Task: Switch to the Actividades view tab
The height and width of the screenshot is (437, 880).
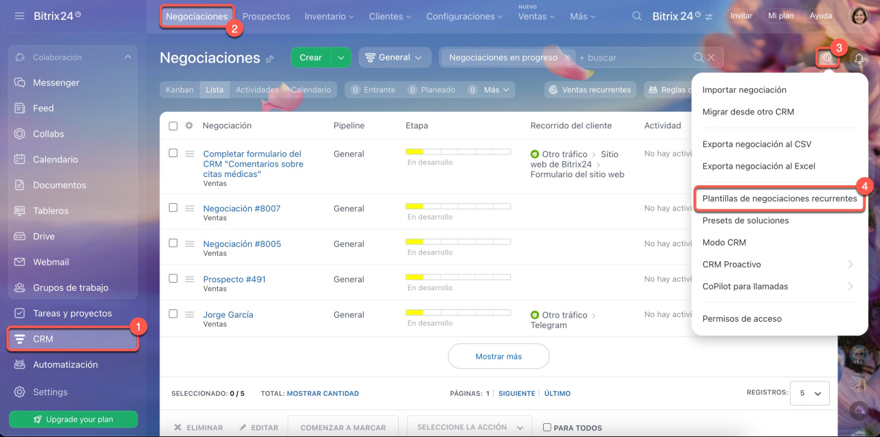Action: 256,90
